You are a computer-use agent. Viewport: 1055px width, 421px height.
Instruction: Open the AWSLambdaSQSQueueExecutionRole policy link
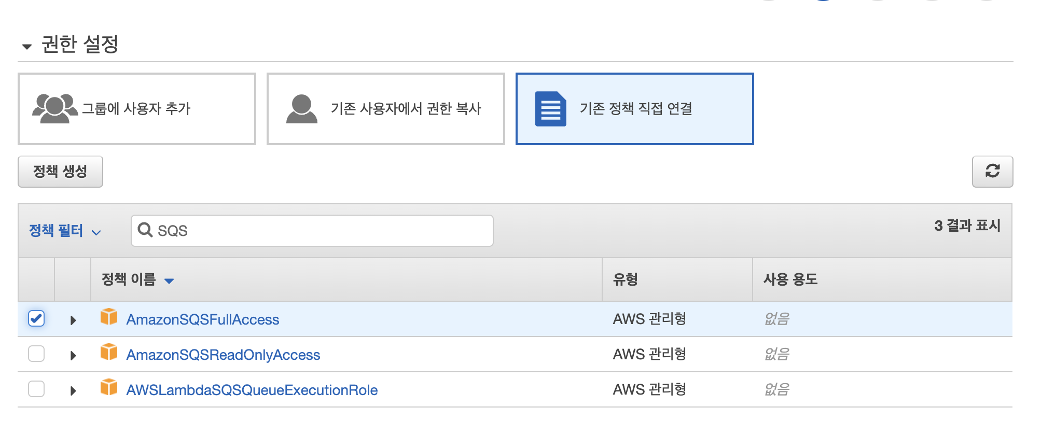pos(252,390)
